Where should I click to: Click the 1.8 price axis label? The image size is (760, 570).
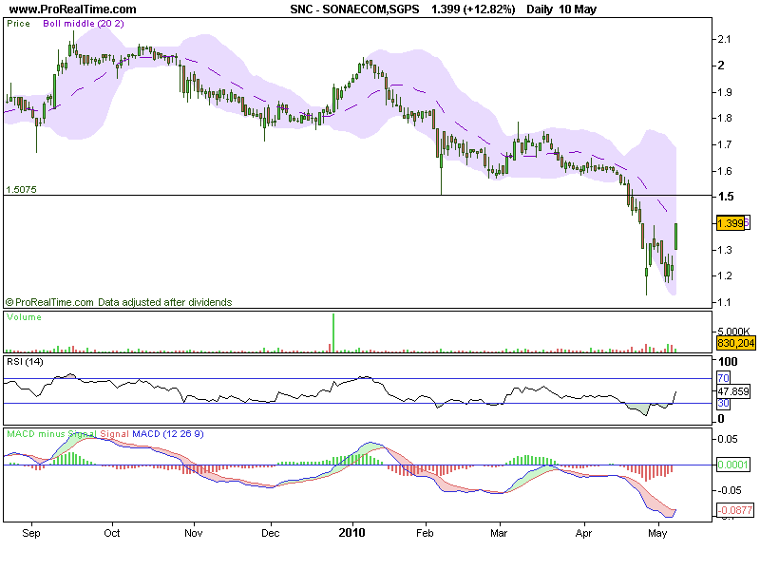tap(724, 118)
